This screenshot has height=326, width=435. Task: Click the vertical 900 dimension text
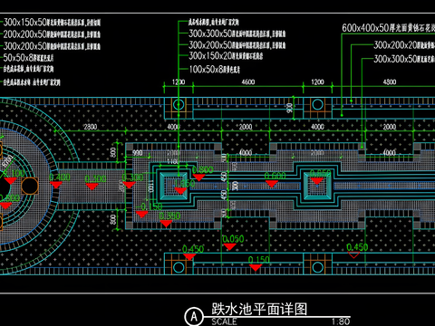289,108
